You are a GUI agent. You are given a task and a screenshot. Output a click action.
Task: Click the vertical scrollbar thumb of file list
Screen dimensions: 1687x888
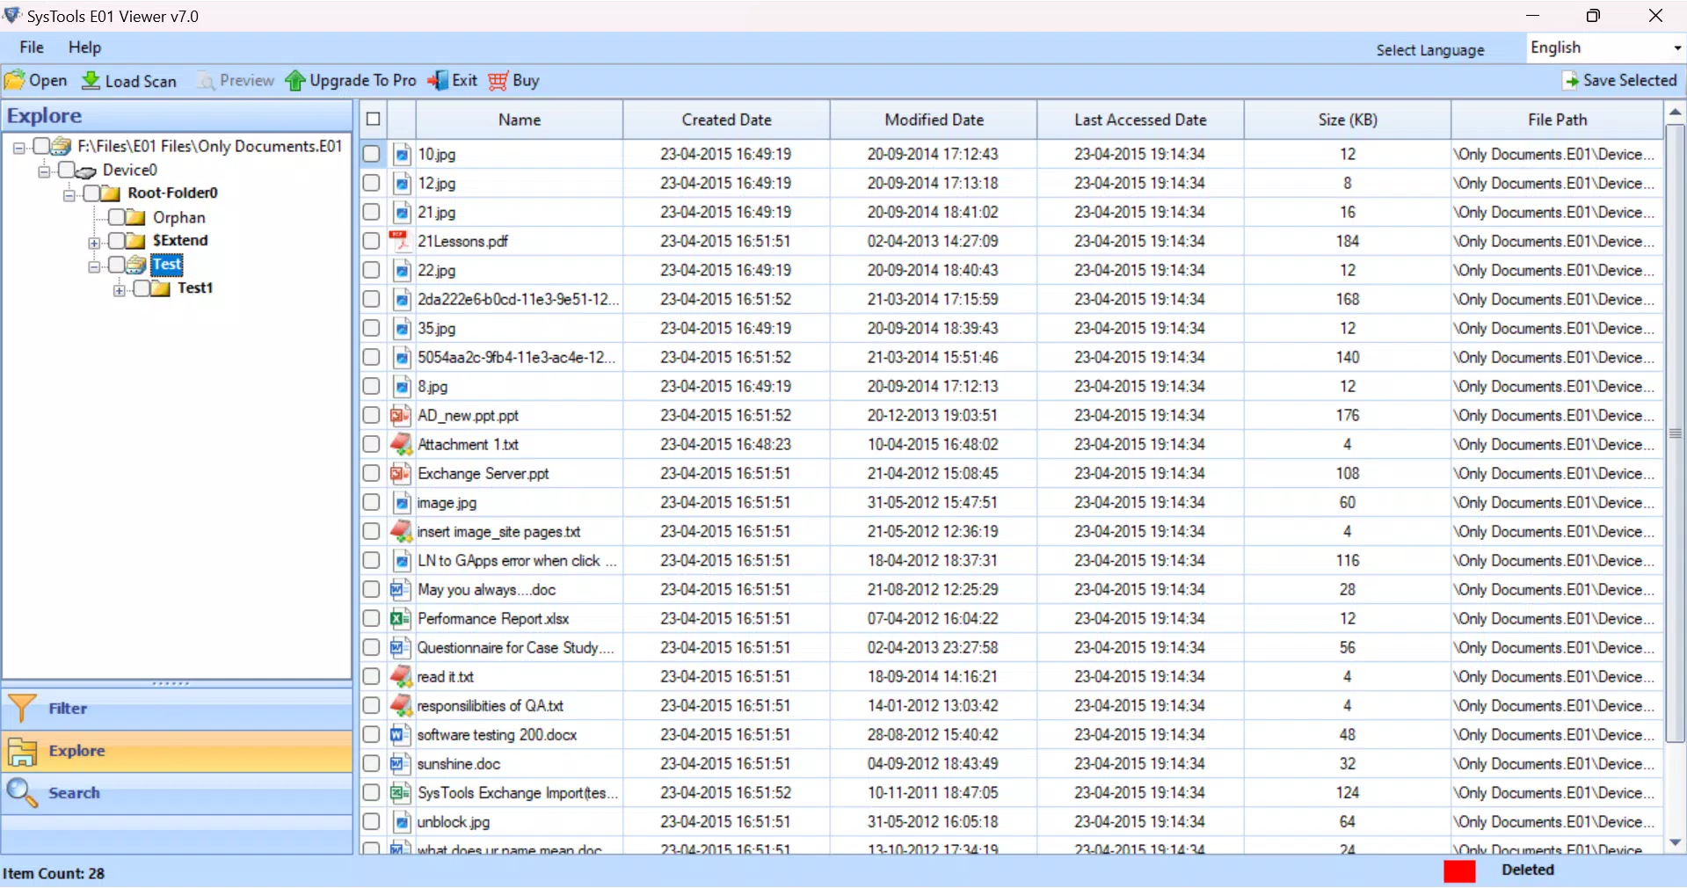[1675, 433]
